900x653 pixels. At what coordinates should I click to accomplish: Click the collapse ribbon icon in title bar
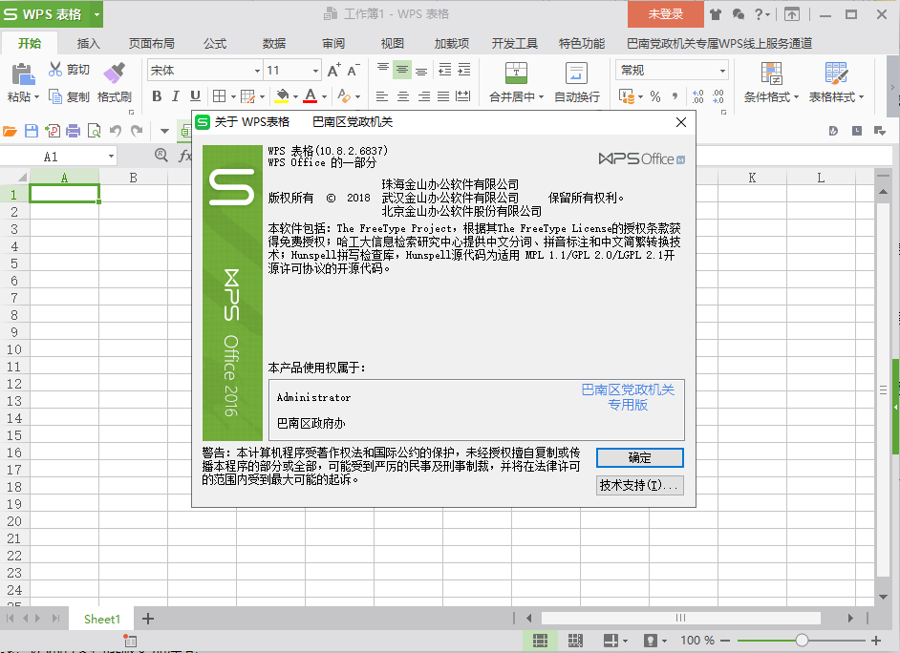pyautogui.click(x=792, y=14)
